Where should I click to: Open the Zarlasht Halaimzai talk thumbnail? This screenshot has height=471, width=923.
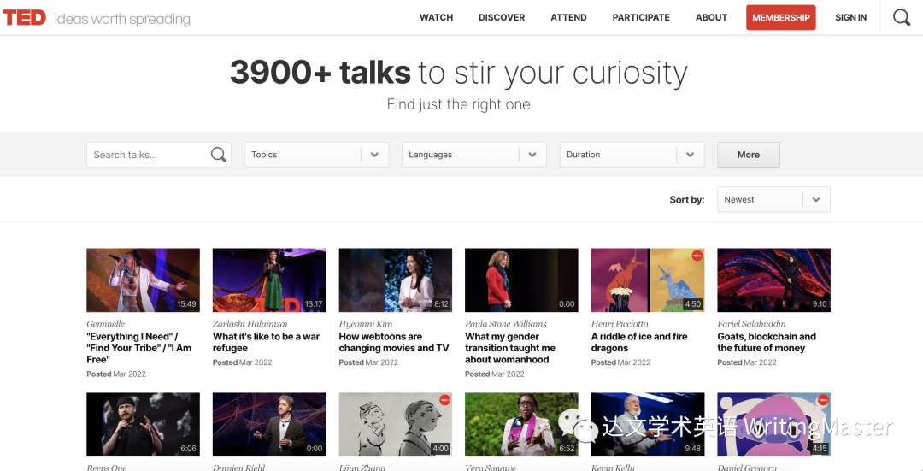269,280
